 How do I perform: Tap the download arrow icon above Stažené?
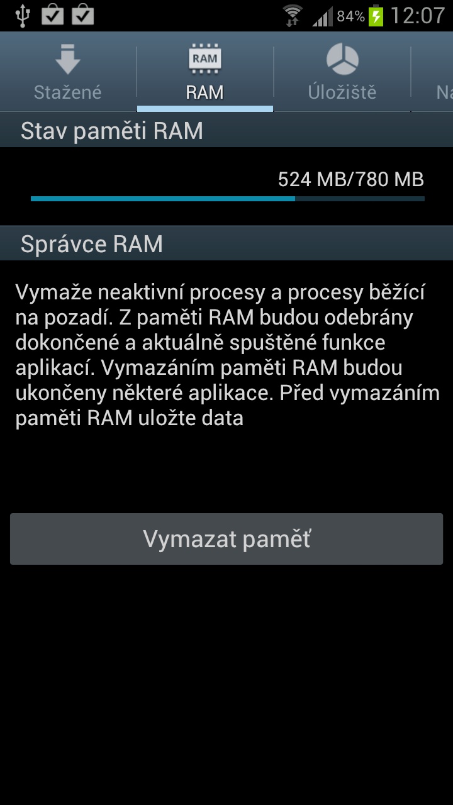point(67,60)
